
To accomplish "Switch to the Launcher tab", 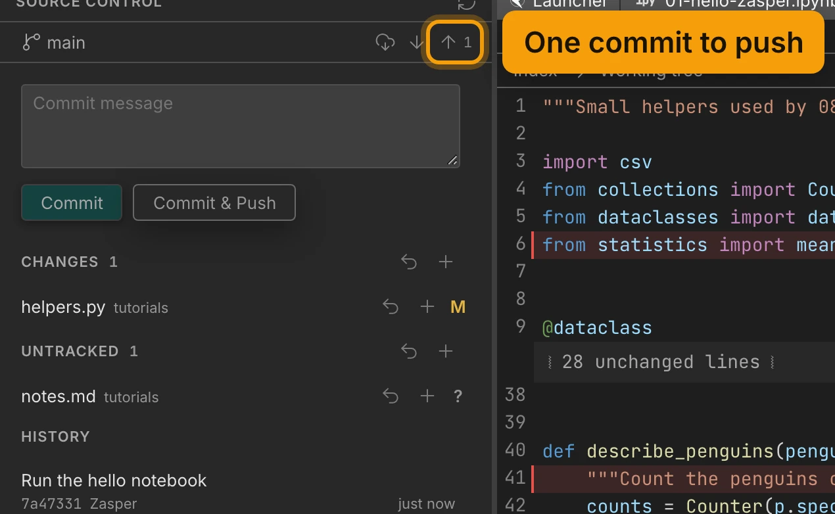I will (x=560, y=4).
